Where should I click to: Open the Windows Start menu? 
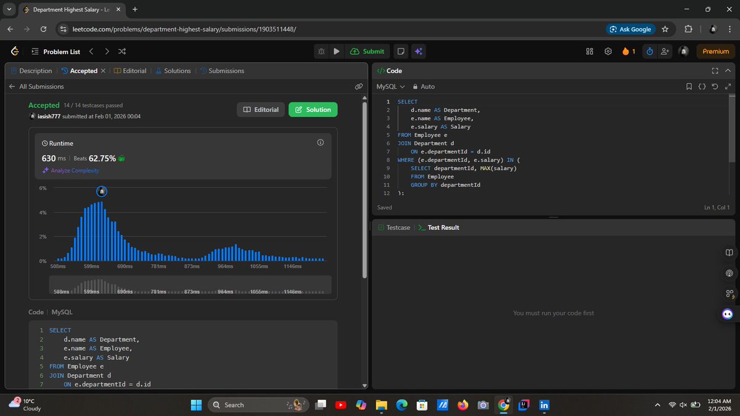[196, 405]
